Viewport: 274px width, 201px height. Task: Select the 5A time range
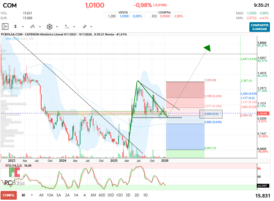(59, 195)
